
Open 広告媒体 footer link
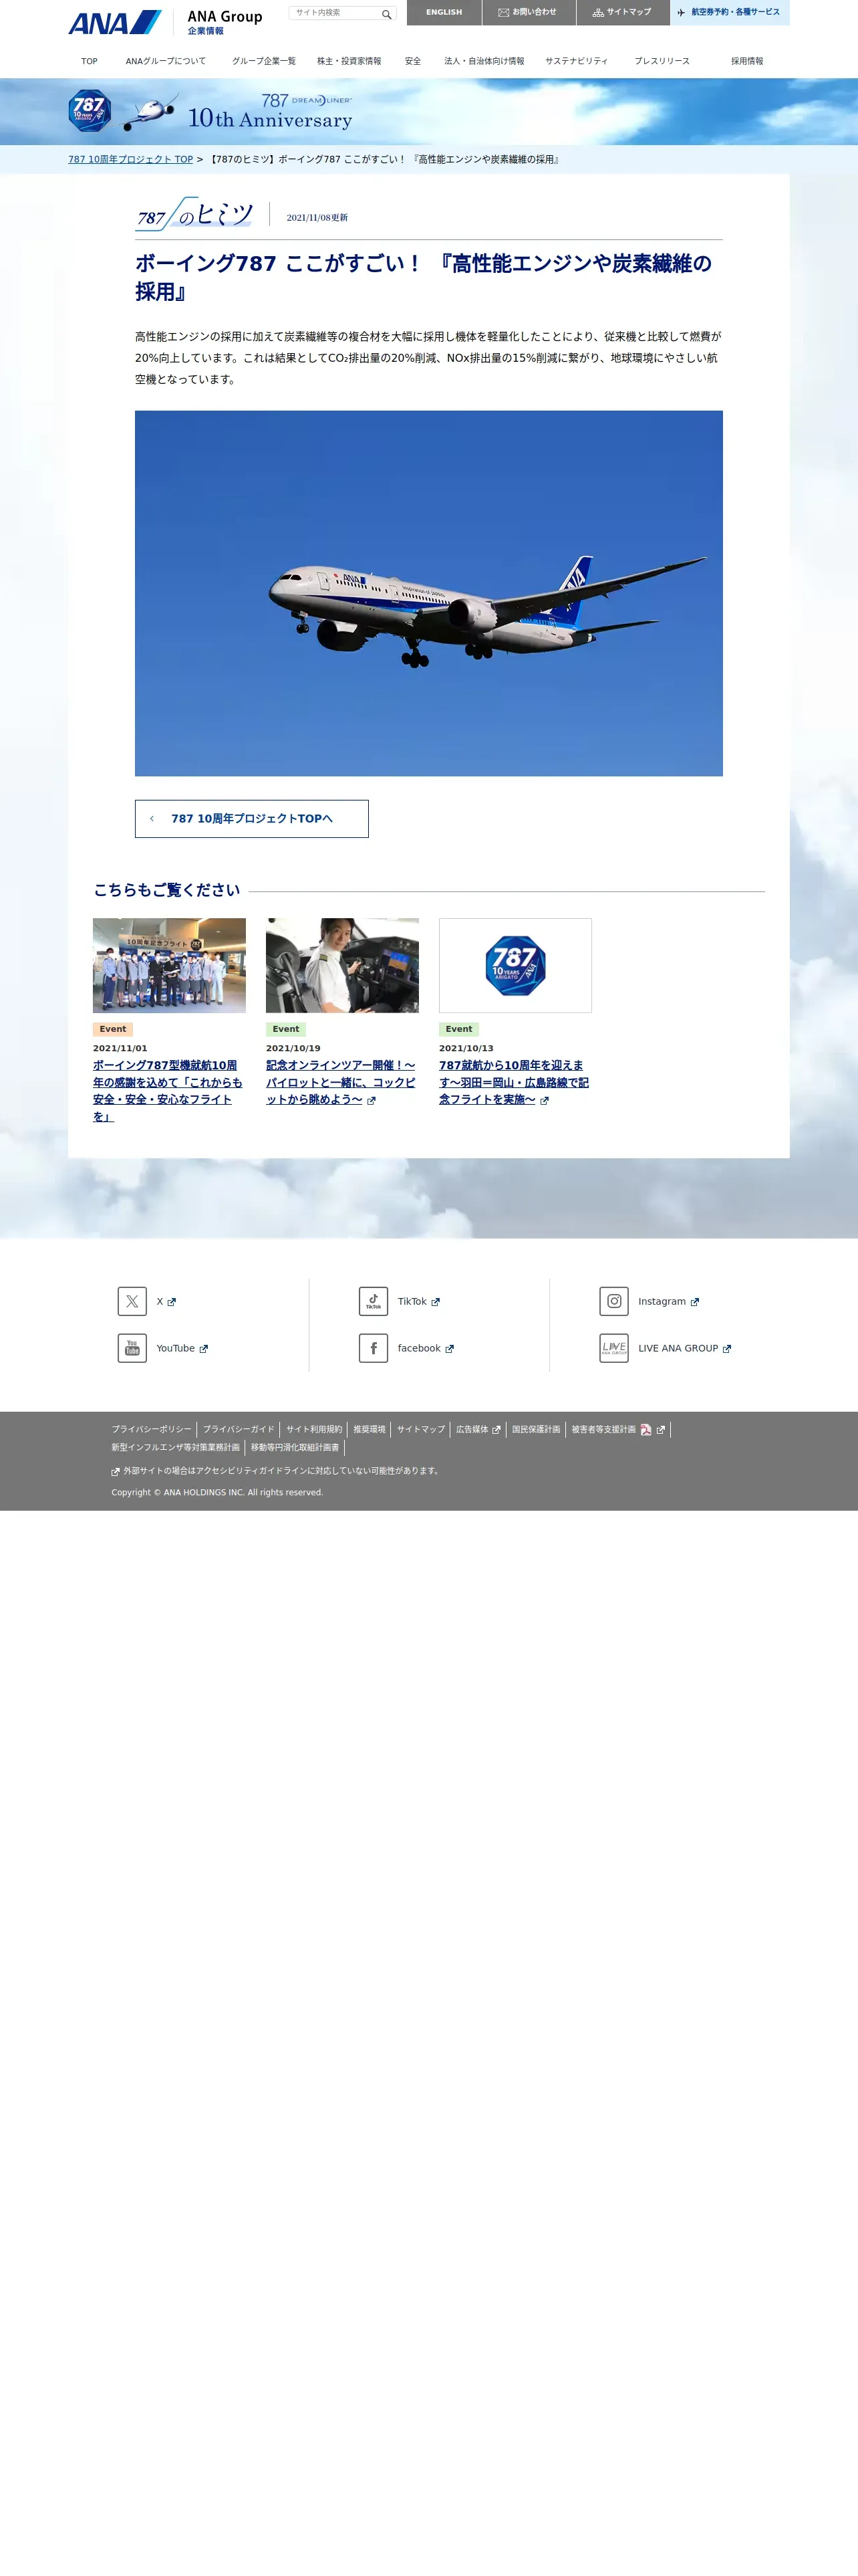pyautogui.click(x=472, y=1429)
